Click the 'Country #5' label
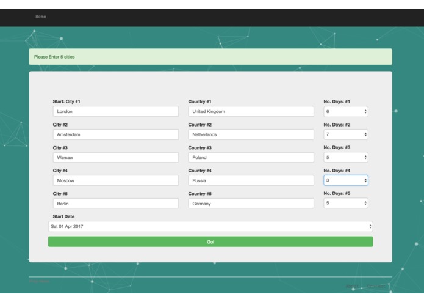The image size is (424, 302). click(200, 194)
